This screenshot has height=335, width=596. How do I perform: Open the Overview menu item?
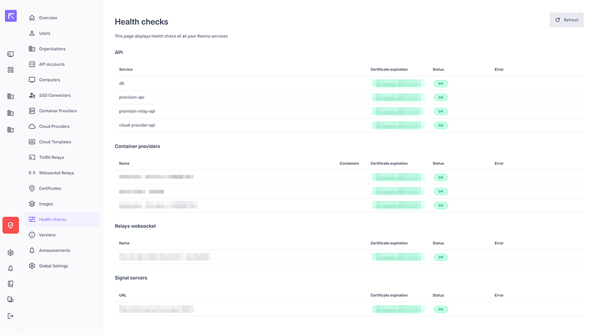pos(48,18)
